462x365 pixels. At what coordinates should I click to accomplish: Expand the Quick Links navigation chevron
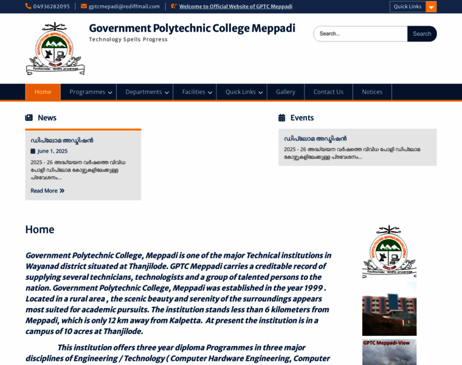coord(261,92)
